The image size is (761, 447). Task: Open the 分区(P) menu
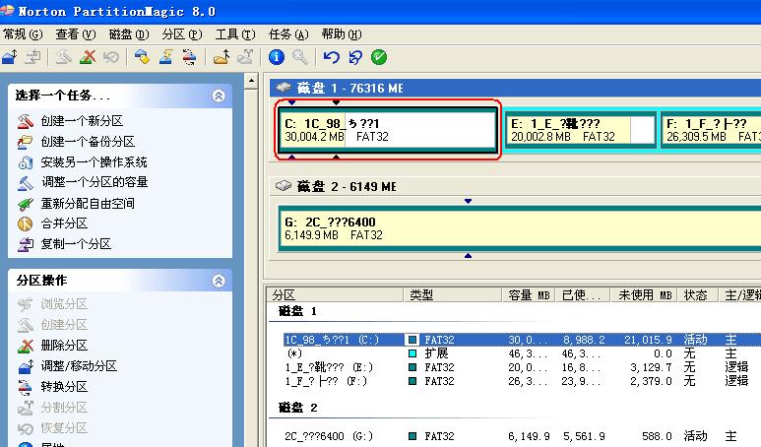coord(182,34)
